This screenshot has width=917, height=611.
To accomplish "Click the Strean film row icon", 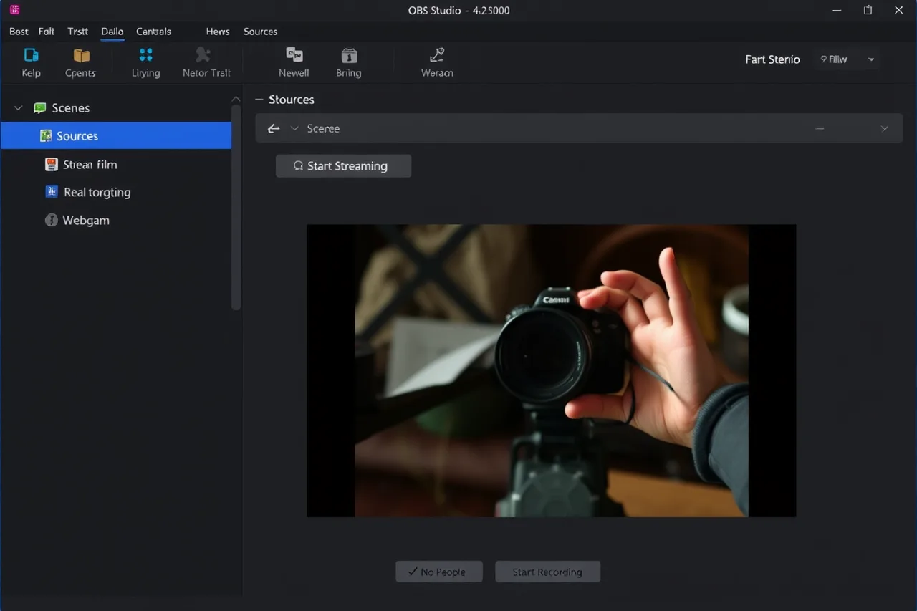I will [x=51, y=165].
